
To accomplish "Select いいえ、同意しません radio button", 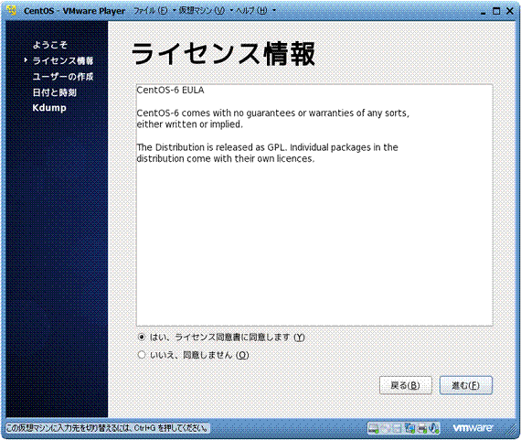I will [142, 355].
